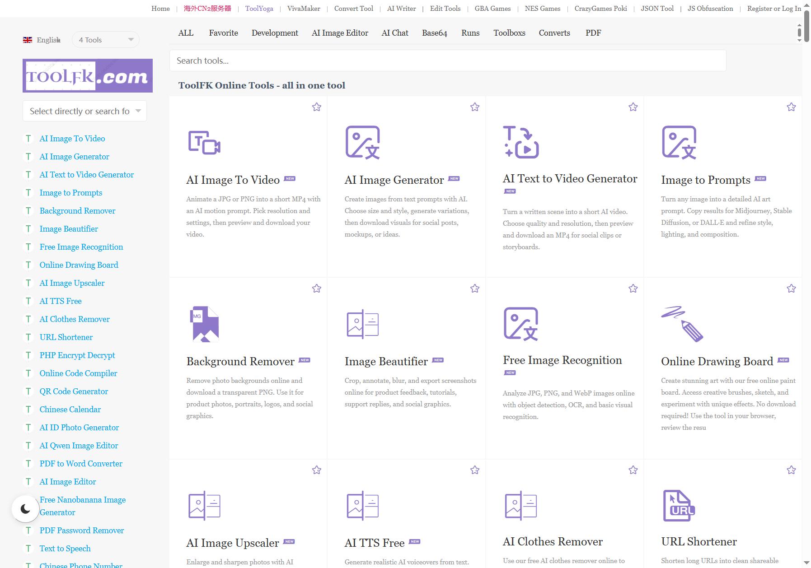Expand the English language selector
Screen dimensions: 811x568
tap(42, 40)
